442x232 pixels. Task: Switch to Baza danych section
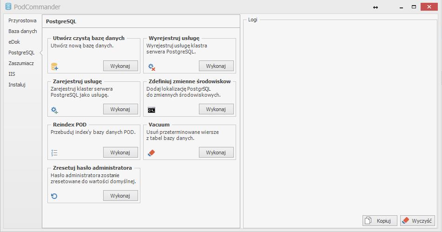[23, 31]
